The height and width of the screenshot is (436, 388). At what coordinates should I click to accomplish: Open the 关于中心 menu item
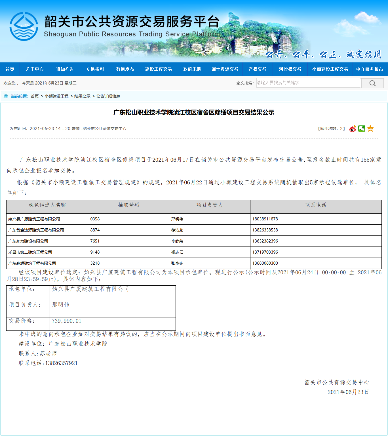pos(35,69)
